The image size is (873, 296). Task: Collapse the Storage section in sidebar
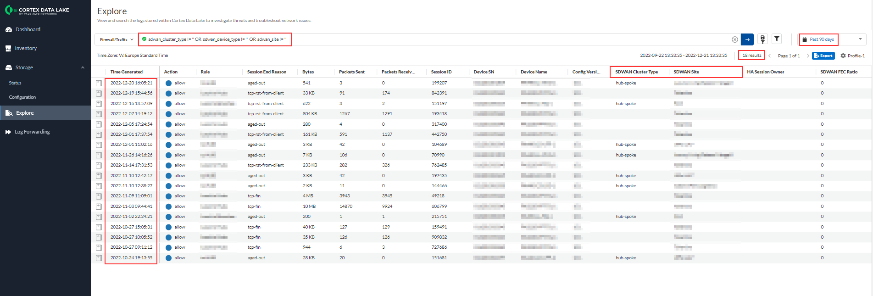pos(83,67)
